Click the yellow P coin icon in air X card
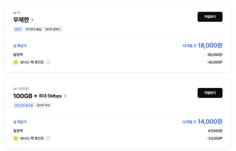The image size is (236, 151). pyautogui.click(x=16, y=62)
